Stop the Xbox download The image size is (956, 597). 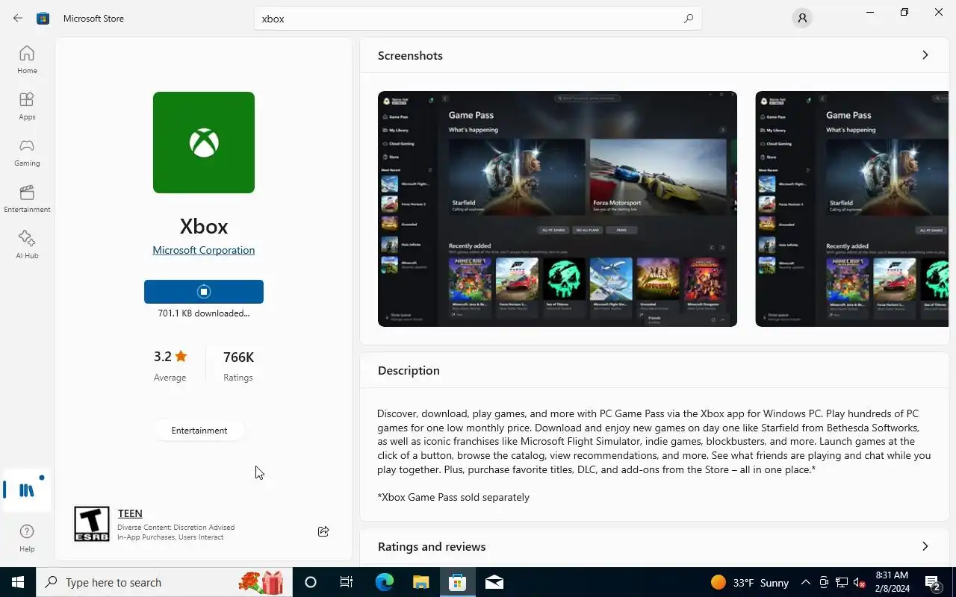pyautogui.click(x=204, y=292)
